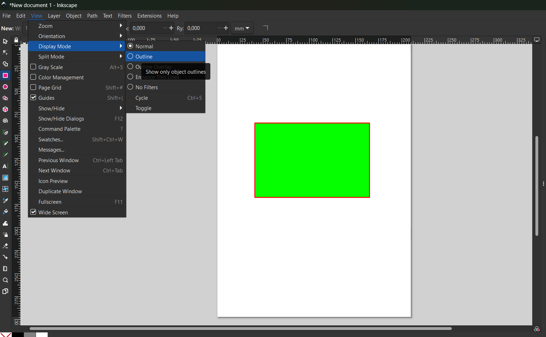Click the display options icon above scrollbar
Image resolution: width=546 pixels, height=337 pixels.
click(x=537, y=40)
